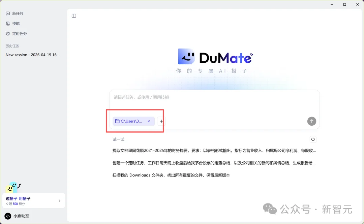Screen dimensions: 364x224
Task: Send the task with the arrow button
Action: click(311, 121)
